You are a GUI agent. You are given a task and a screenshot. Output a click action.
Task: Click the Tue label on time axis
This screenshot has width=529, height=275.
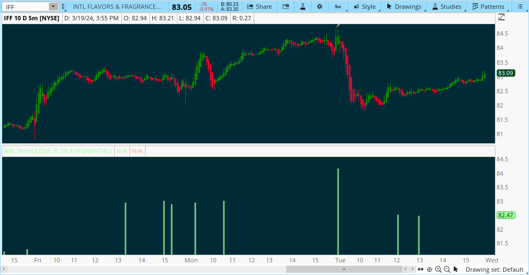340,260
